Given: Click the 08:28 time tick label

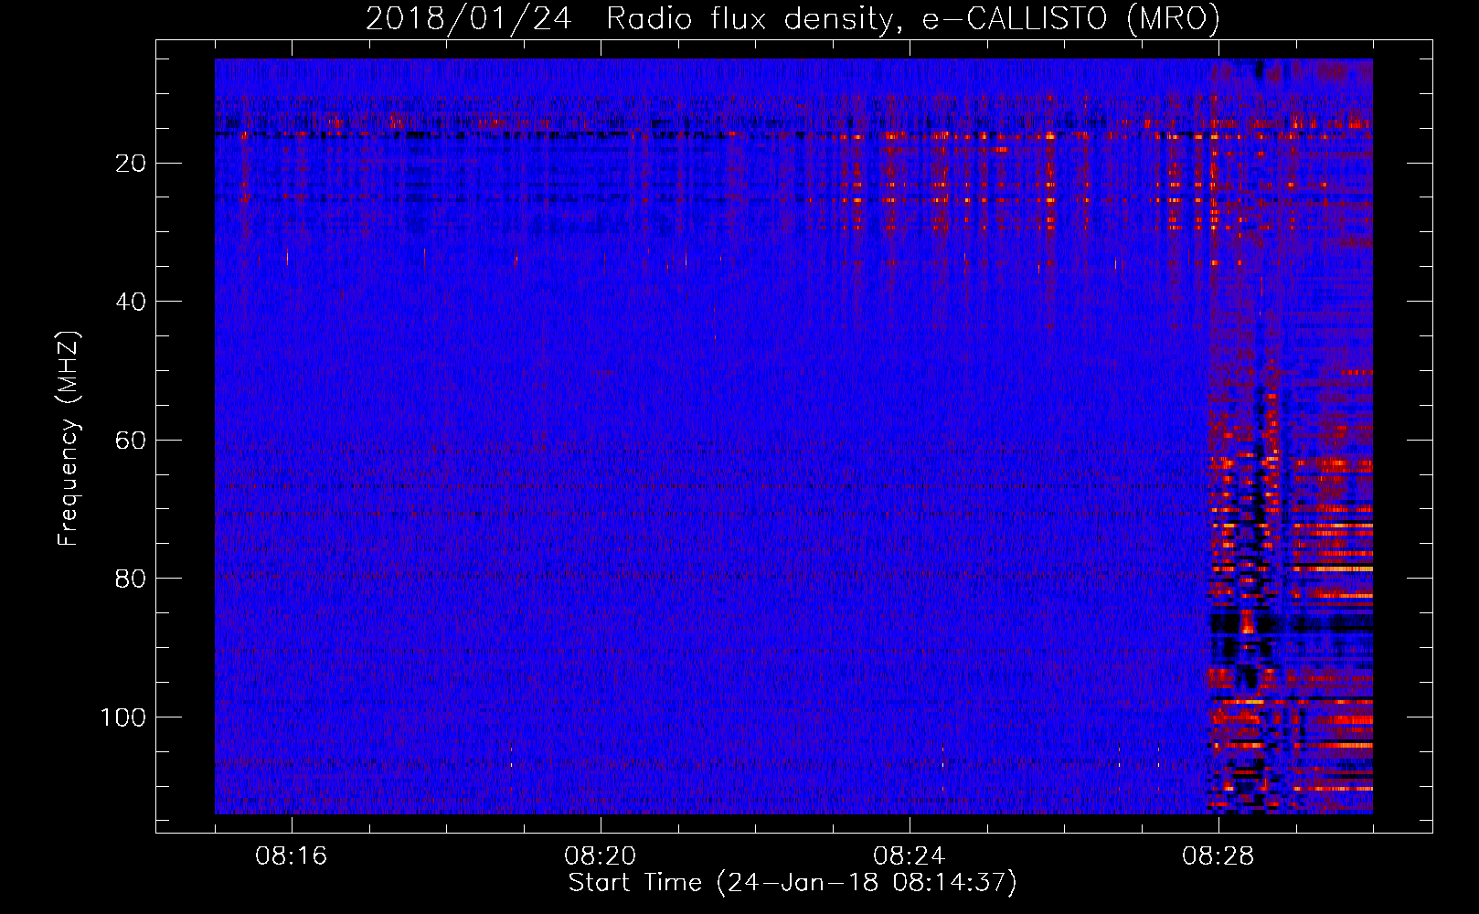Looking at the screenshot, I should (x=1218, y=856).
